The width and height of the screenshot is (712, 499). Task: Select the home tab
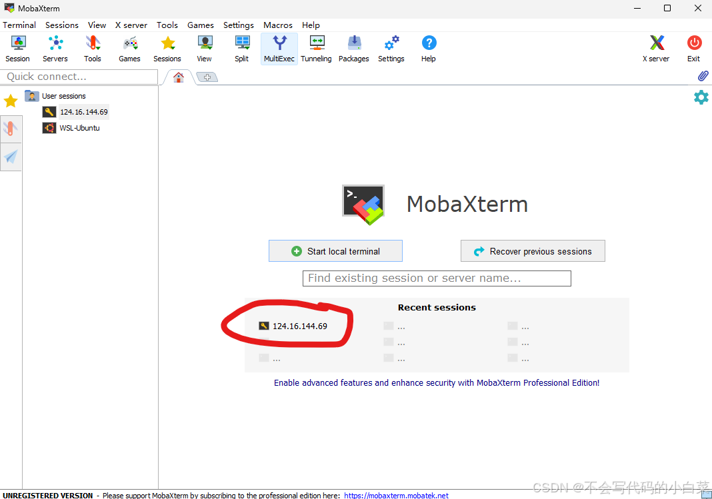pos(179,77)
